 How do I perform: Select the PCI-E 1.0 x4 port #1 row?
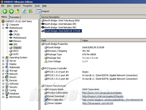pos(93,72)
